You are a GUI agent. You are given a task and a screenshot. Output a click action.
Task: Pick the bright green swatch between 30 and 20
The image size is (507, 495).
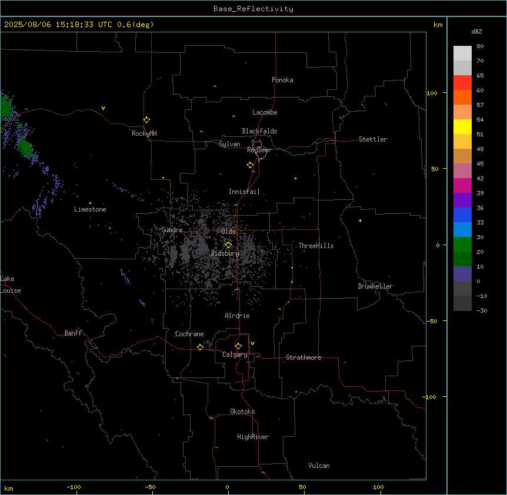(x=462, y=245)
